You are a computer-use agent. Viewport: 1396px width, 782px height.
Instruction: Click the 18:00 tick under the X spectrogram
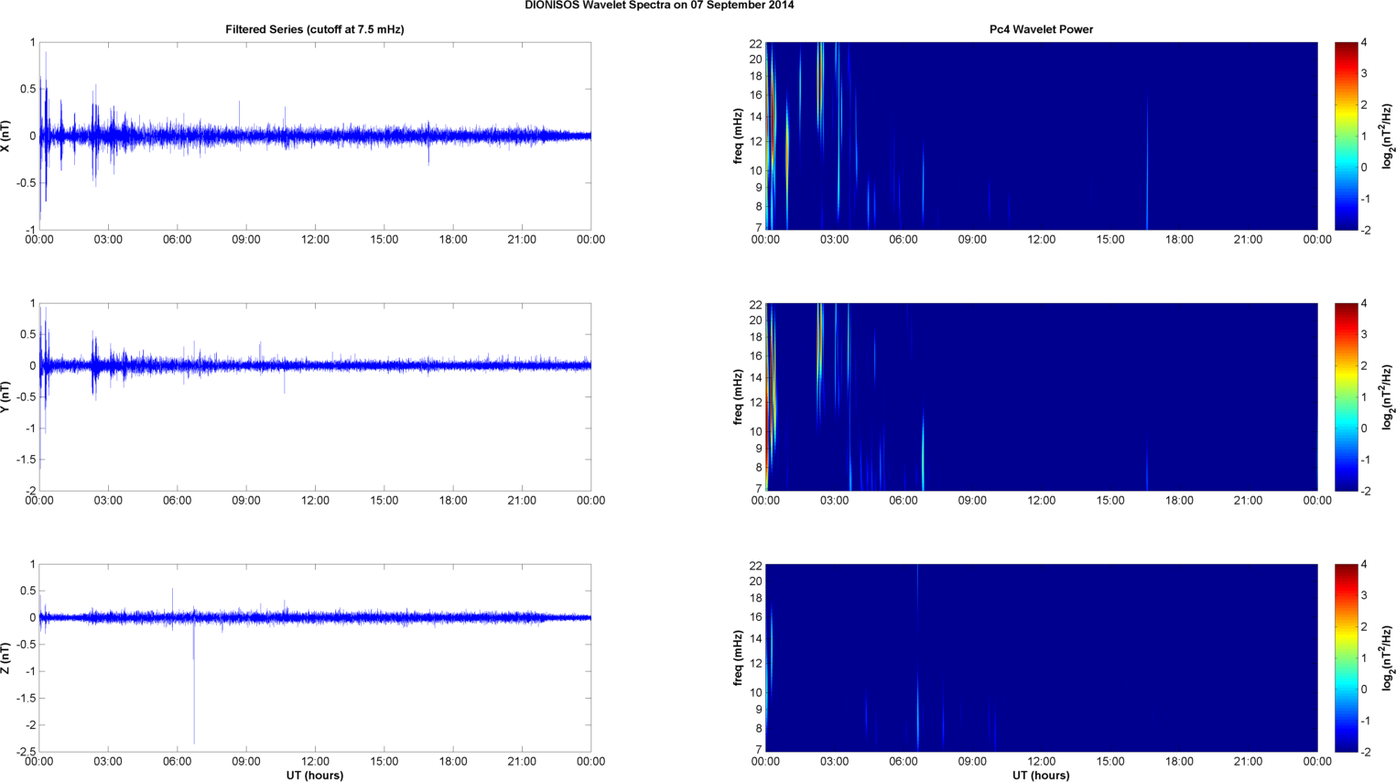click(1179, 240)
